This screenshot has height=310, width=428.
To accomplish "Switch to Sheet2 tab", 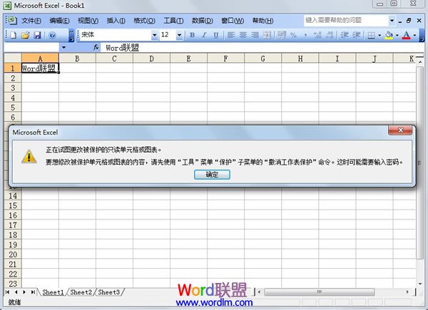I will (x=81, y=292).
